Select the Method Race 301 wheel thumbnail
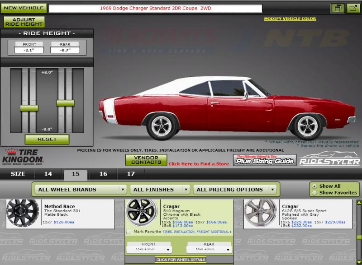The width and height of the screenshot is (362, 265). click(23, 213)
